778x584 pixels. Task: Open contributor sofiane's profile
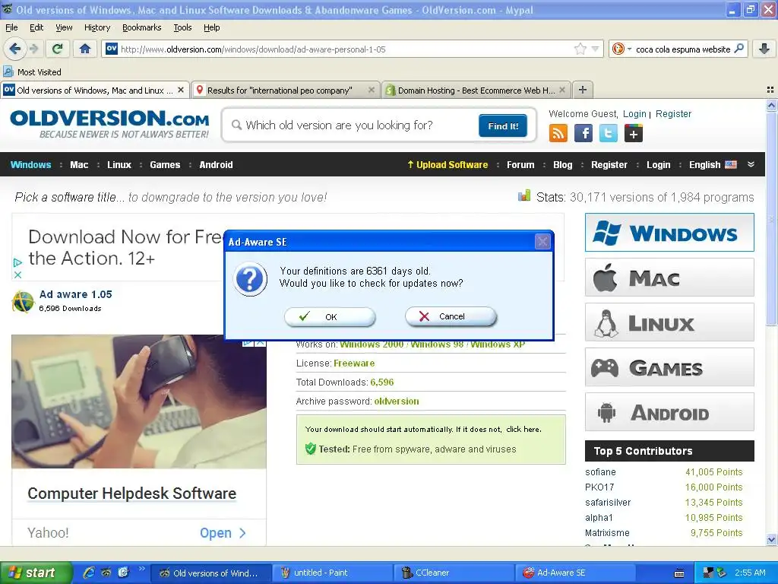point(600,471)
